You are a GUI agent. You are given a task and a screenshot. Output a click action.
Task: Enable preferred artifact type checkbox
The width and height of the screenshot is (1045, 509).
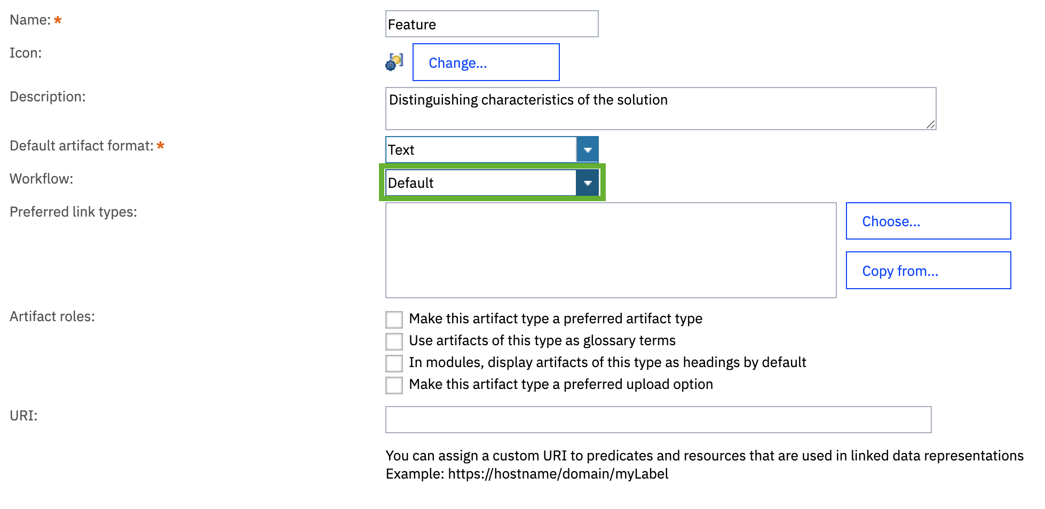(x=394, y=320)
